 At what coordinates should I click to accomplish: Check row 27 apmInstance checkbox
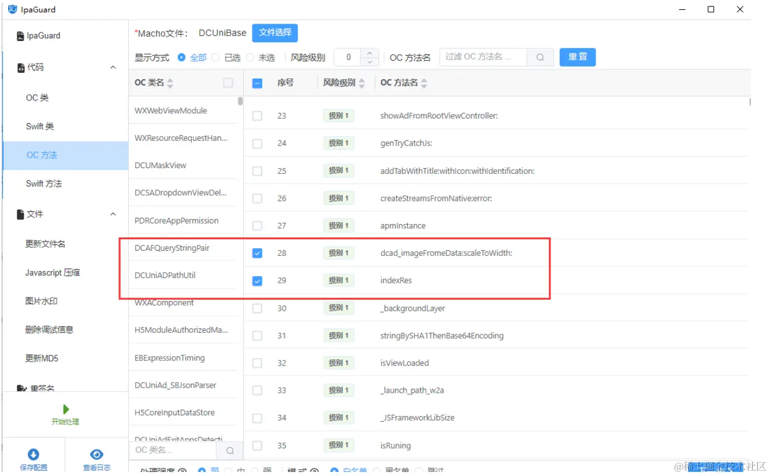[x=258, y=226]
